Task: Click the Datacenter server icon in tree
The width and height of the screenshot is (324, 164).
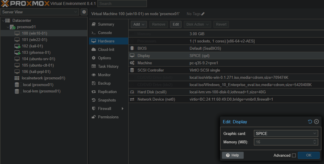Action: [8, 21]
